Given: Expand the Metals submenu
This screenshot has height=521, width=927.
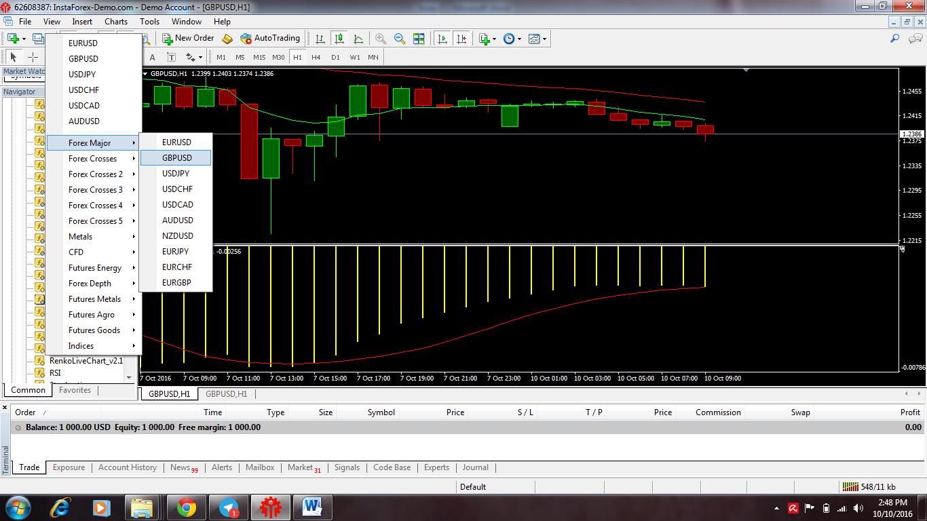Looking at the screenshot, I should (x=81, y=236).
